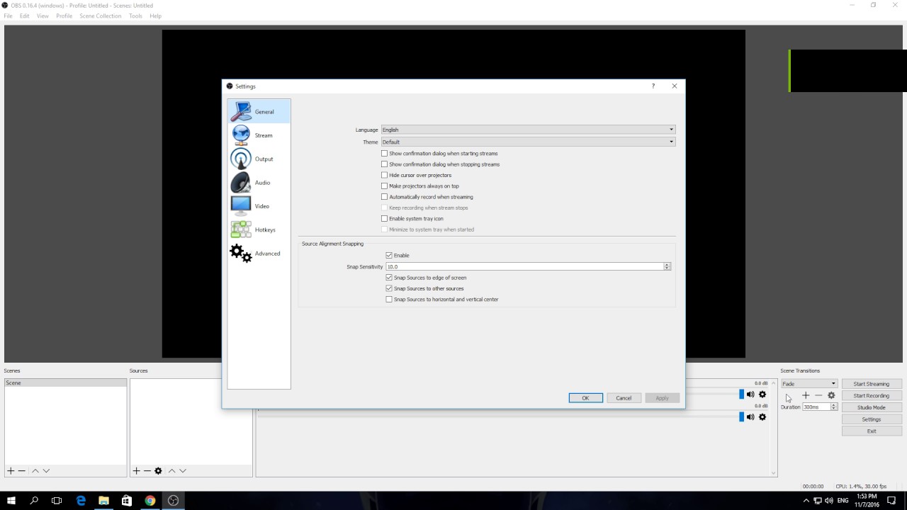907x510 pixels.
Task: Select the Video settings icon
Action: [x=241, y=205]
